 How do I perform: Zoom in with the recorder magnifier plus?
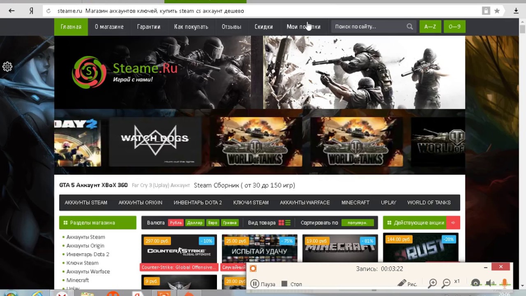pyautogui.click(x=433, y=283)
